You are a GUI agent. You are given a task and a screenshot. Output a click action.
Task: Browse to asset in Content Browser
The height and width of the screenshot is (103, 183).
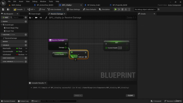tap(8, 9)
